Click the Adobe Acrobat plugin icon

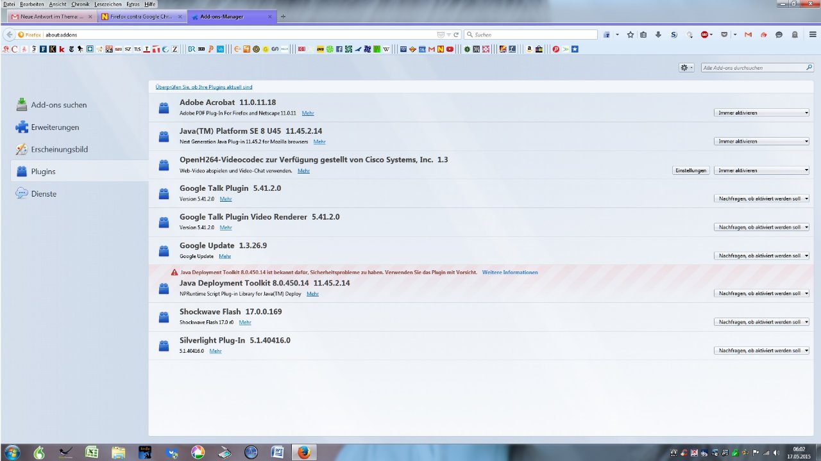[x=164, y=108]
